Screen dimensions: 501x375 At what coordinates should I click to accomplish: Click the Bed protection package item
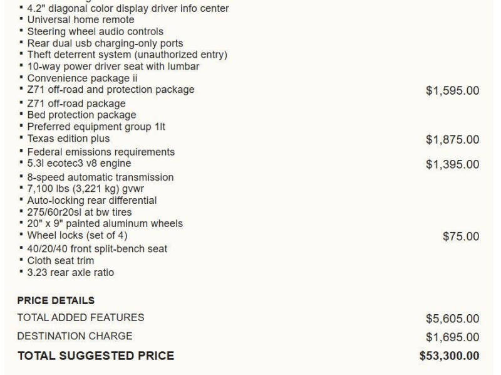[81, 115]
